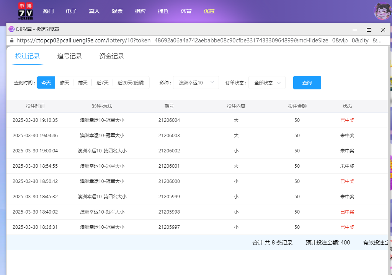
Task: Select the 体育 sports icon
Action: pos(186,11)
